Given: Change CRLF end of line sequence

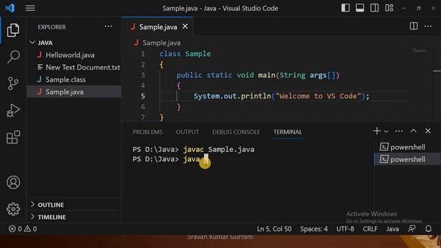Looking at the screenshot, I should click(x=370, y=229).
